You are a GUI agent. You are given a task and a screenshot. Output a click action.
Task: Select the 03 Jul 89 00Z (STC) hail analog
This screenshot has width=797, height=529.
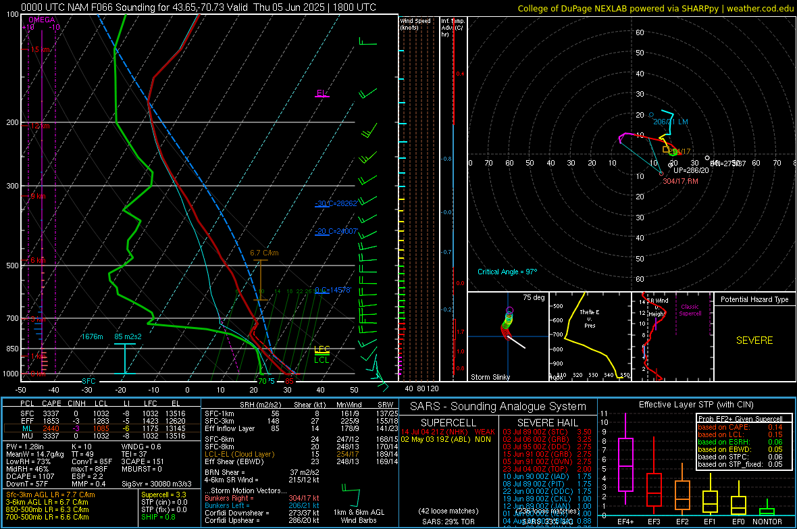pos(547,432)
